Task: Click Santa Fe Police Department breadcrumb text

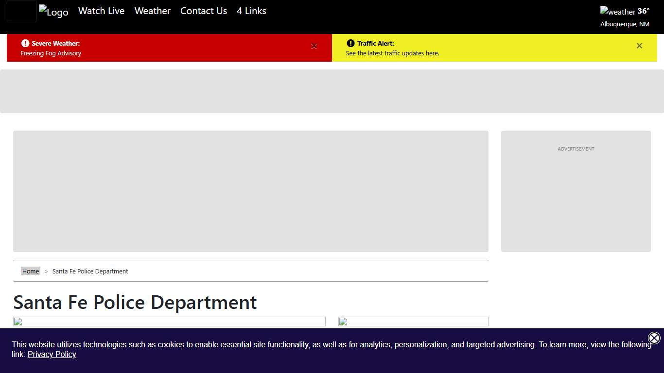Action: pyautogui.click(x=90, y=271)
